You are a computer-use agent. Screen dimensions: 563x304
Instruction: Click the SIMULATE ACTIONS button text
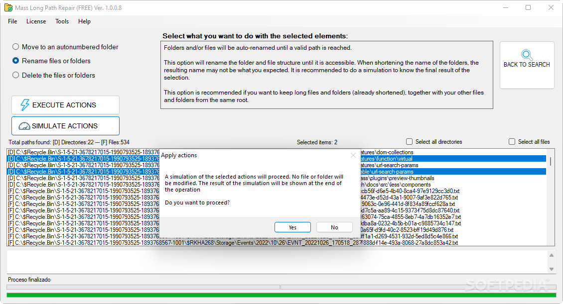pos(65,126)
